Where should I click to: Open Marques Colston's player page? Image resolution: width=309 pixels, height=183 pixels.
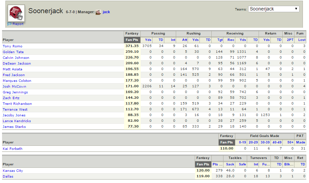(17, 81)
